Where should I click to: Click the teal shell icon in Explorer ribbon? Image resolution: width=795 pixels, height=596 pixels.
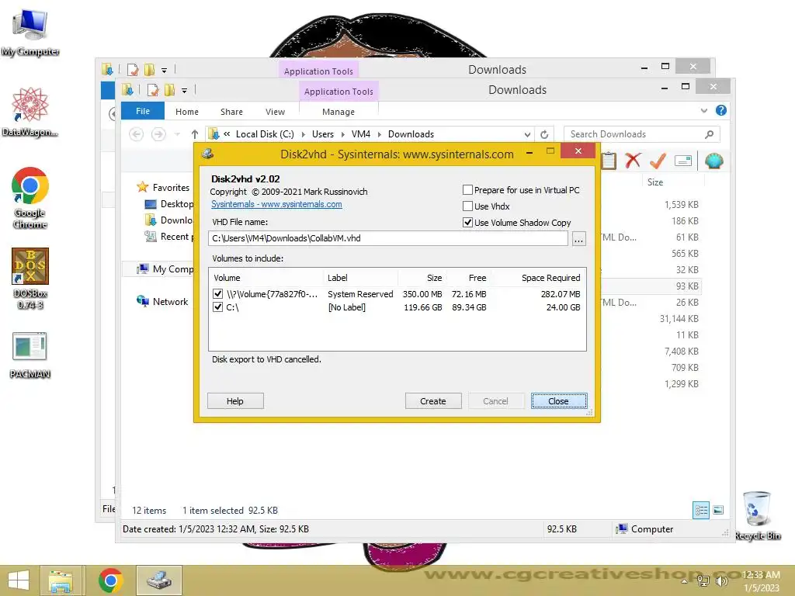(x=714, y=161)
